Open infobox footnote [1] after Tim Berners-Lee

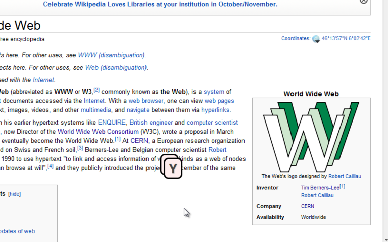342,186
